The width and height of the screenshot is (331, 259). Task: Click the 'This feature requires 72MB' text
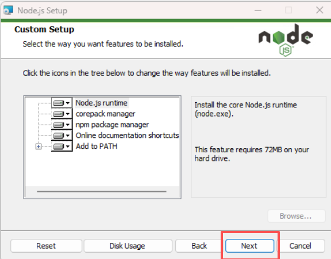[x=252, y=154]
